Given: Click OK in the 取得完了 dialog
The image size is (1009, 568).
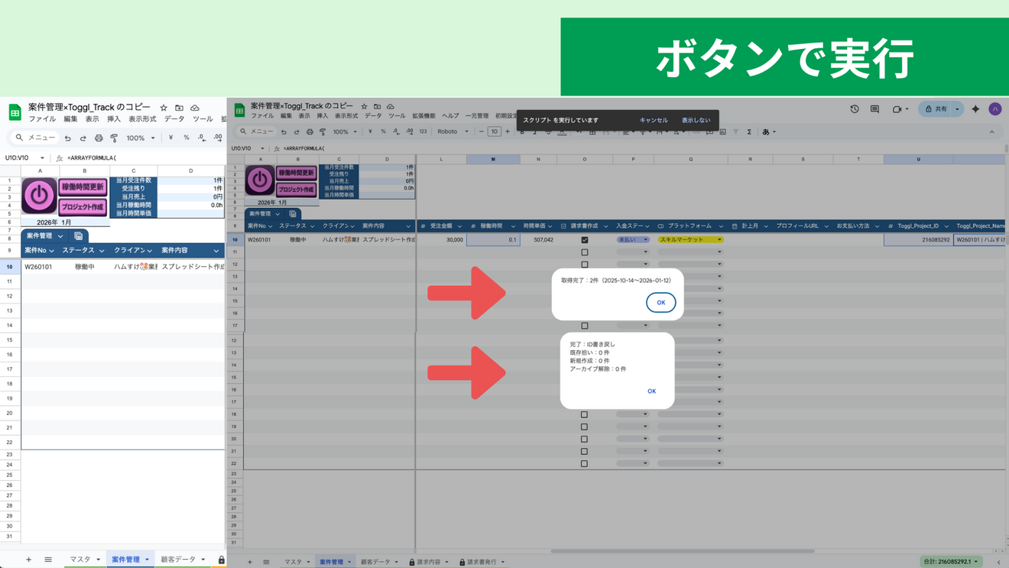Looking at the screenshot, I should coord(660,303).
